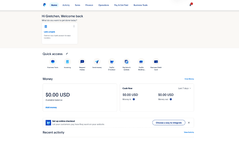This screenshot has height=142, width=239.
Task: Click the bank icon in Link a bank card
Action: [46, 26]
